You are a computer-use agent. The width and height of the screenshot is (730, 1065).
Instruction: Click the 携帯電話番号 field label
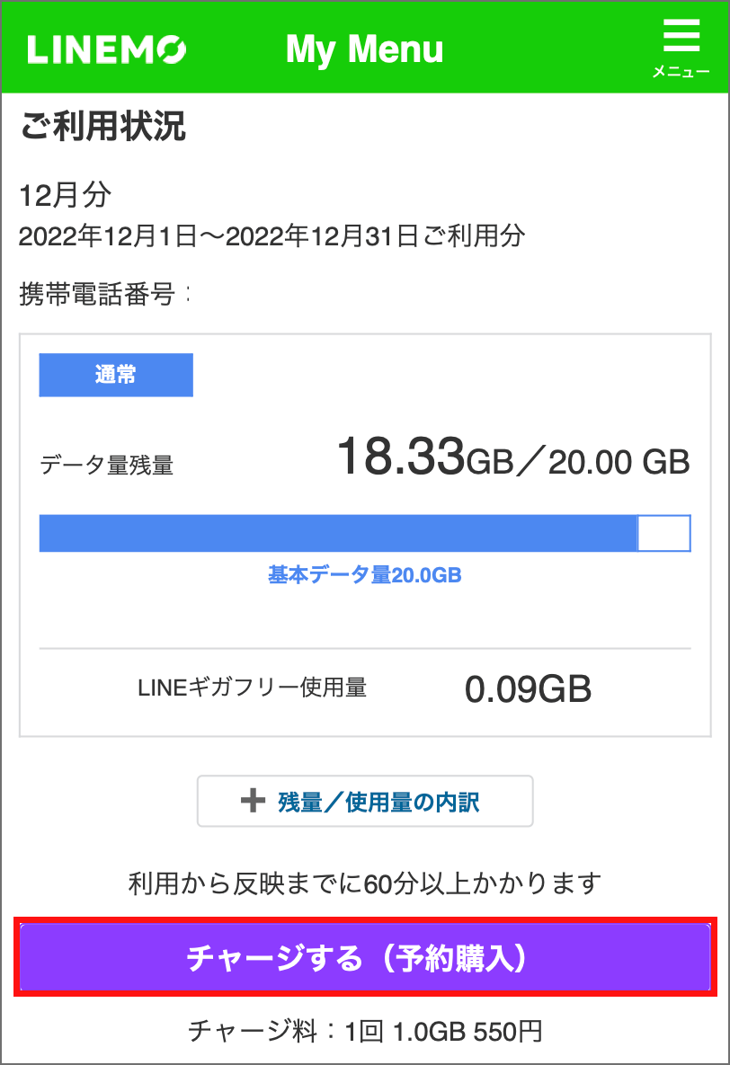[97, 294]
